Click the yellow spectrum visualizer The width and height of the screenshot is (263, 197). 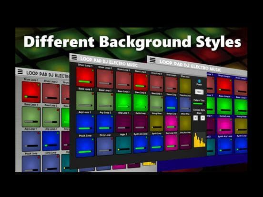click(200, 140)
